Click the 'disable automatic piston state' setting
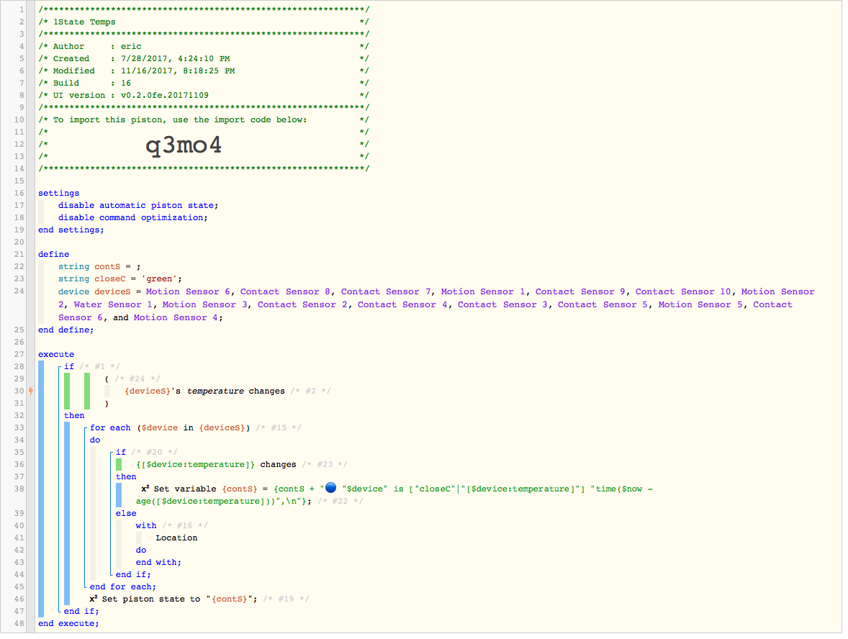Screen dimensions: 848x639 [x=138, y=205]
